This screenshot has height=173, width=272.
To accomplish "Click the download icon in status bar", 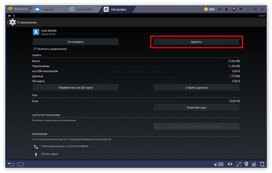I will [x=14, y=16].
